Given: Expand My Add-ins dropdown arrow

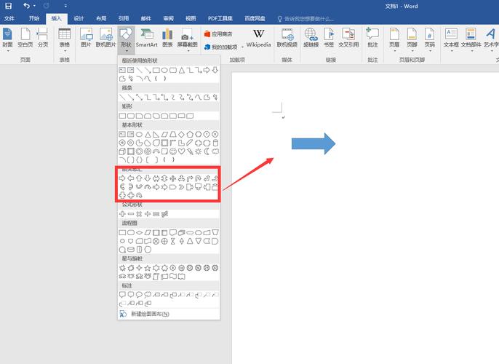Looking at the screenshot, I should coord(242,47).
